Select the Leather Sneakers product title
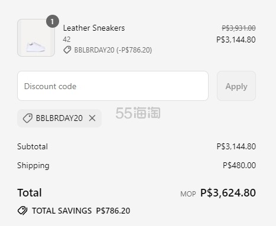Screen dimensions: 276x226 click(94, 28)
